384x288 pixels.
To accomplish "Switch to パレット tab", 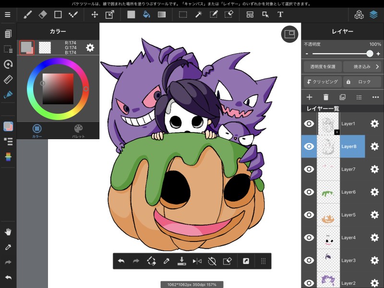I will (x=78, y=131).
